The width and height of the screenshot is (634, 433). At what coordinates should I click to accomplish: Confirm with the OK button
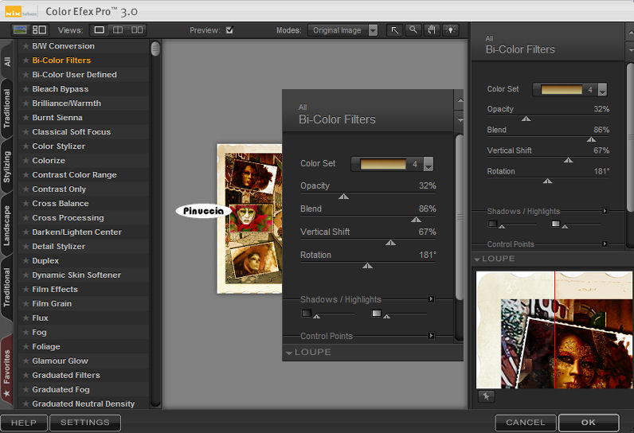coord(589,423)
